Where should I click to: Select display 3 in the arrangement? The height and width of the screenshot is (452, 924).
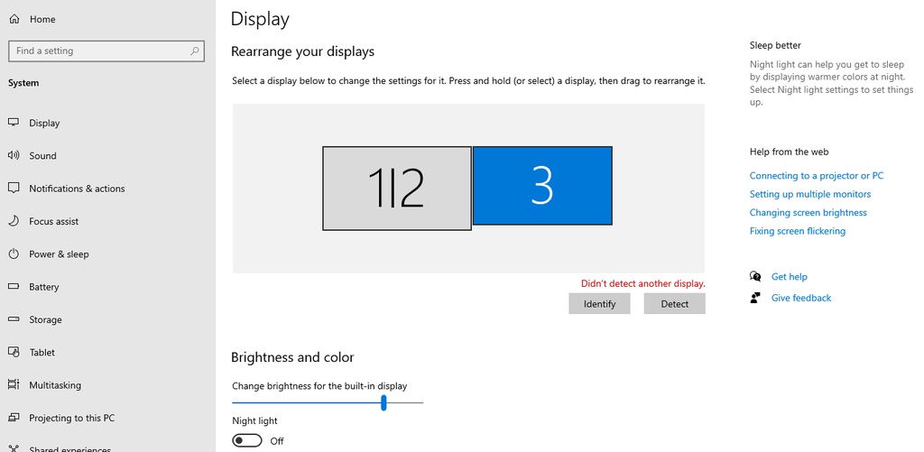pos(541,186)
